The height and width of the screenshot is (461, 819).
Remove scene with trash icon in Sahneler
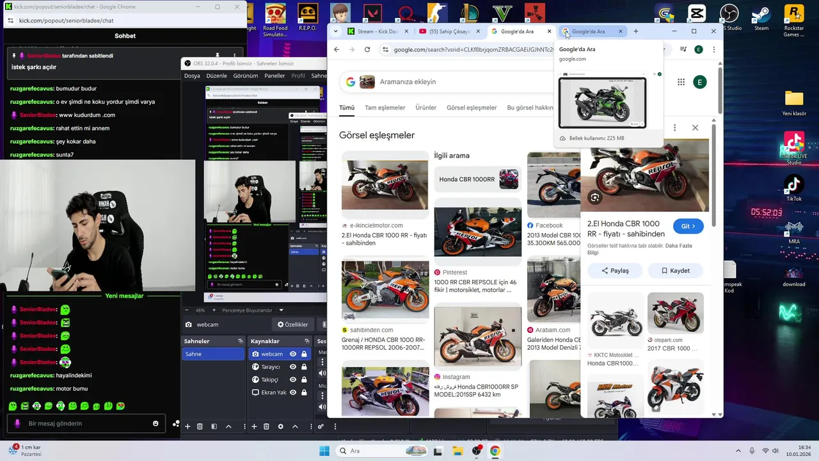click(200, 426)
